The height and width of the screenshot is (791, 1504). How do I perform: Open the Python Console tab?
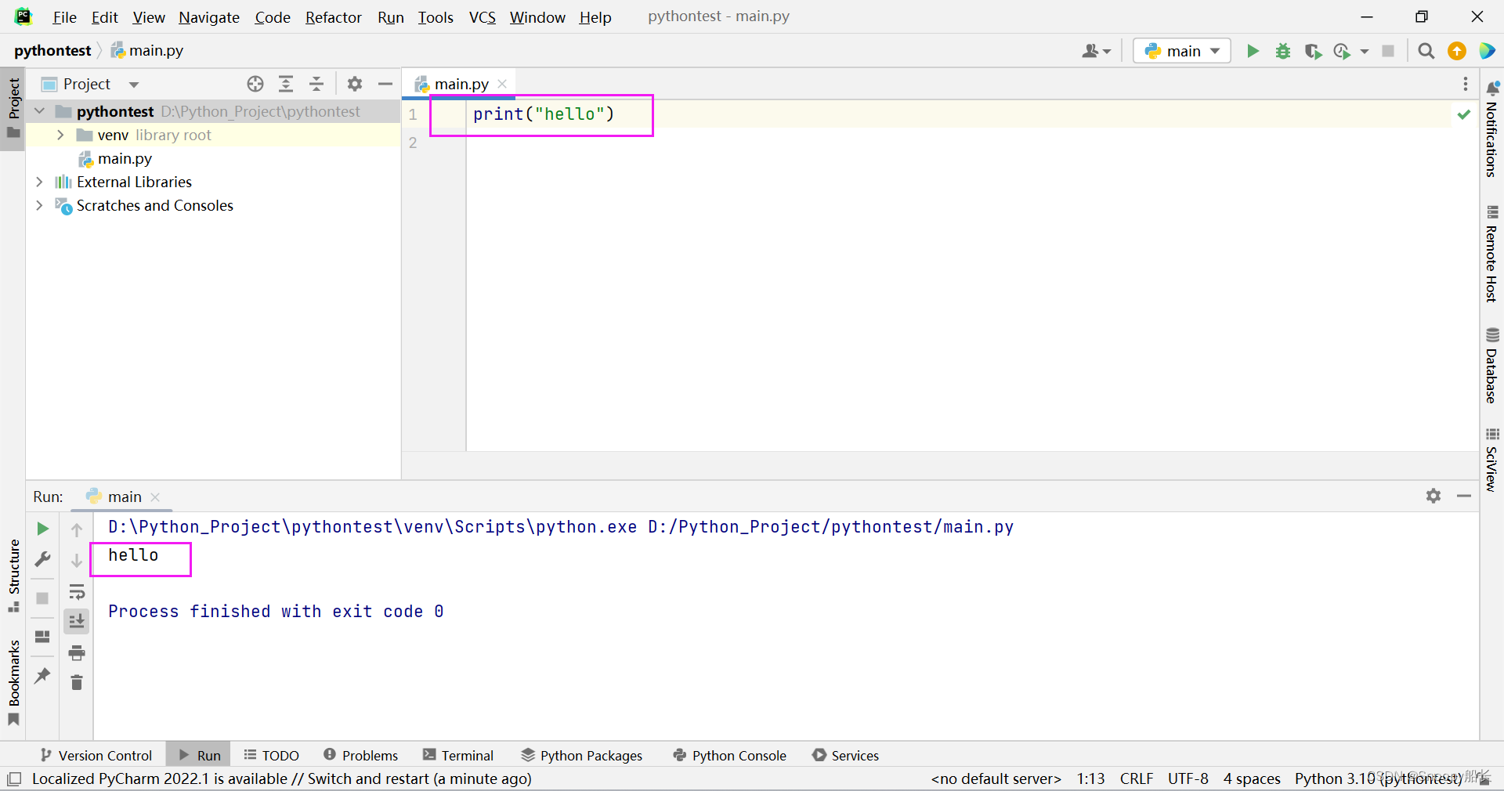(729, 755)
